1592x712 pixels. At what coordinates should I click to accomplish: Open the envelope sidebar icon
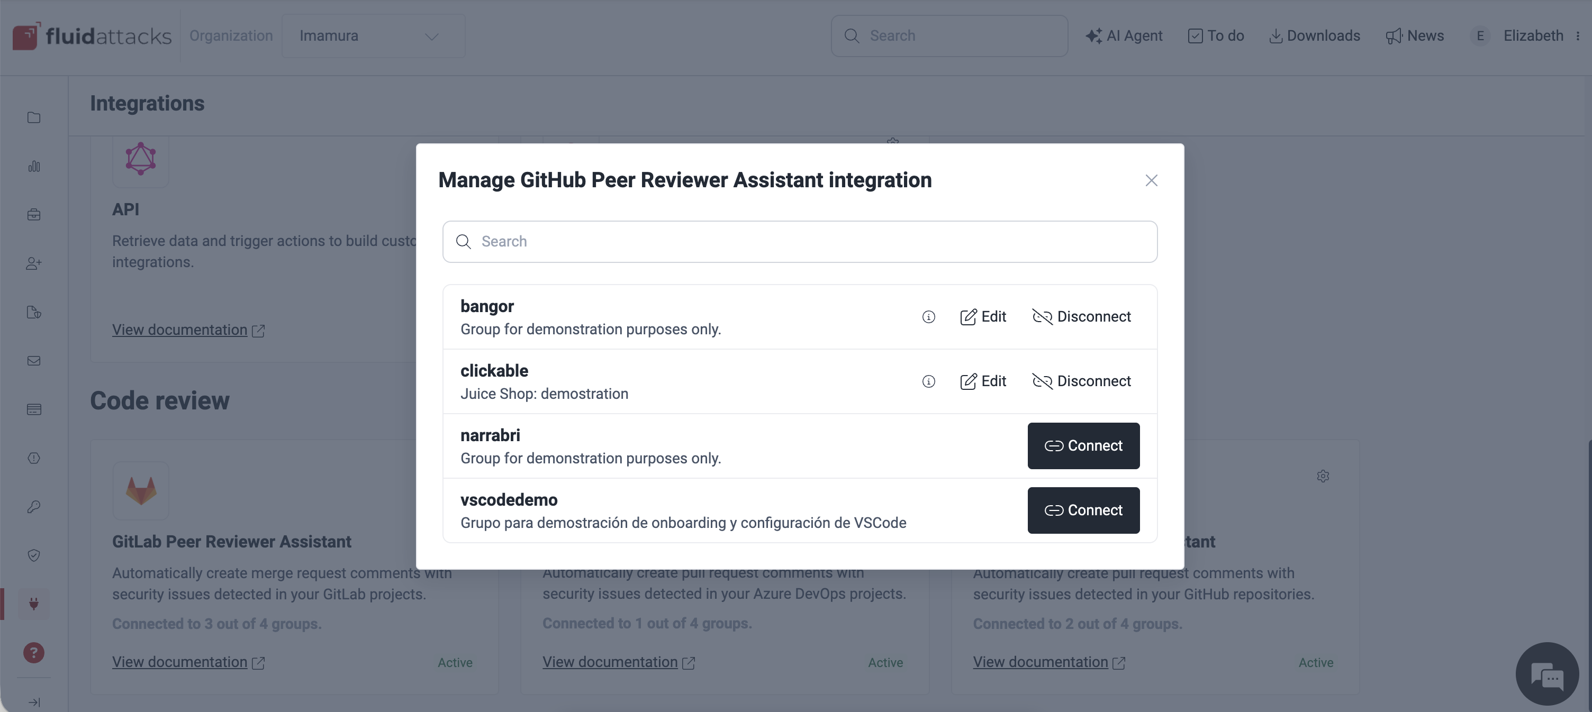coord(34,361)
